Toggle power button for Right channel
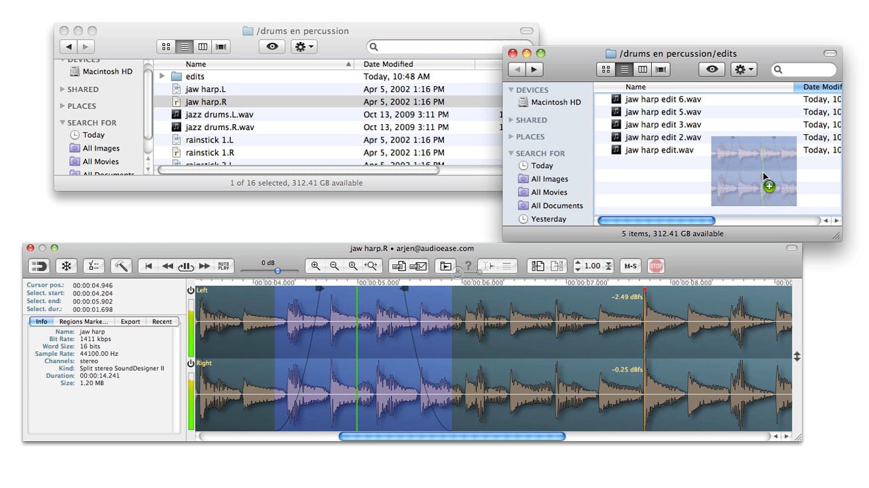 [x=191, y=363]
